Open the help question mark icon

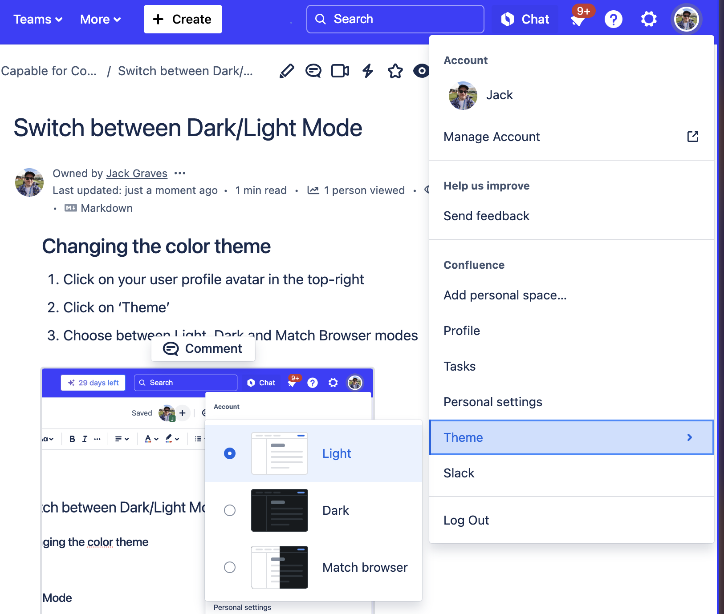(x=613, y=20)
